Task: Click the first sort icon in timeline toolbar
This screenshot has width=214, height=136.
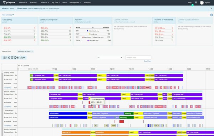Action: 4,57
